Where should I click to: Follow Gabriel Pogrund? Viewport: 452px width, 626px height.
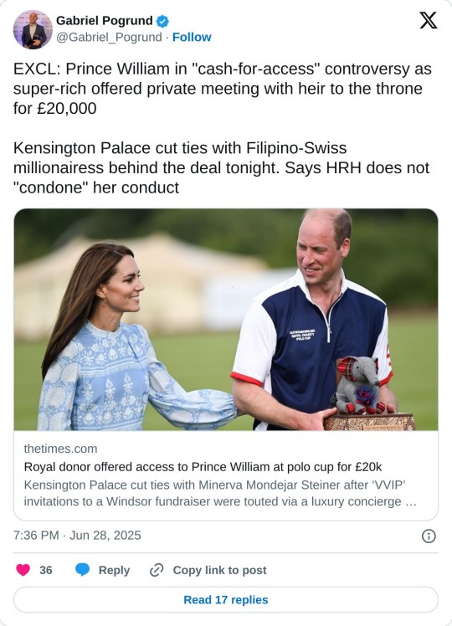[x=192, y=37]
